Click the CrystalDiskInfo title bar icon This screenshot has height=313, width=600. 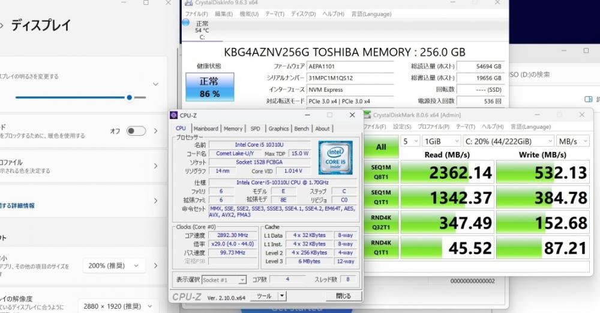click(188, 3)
